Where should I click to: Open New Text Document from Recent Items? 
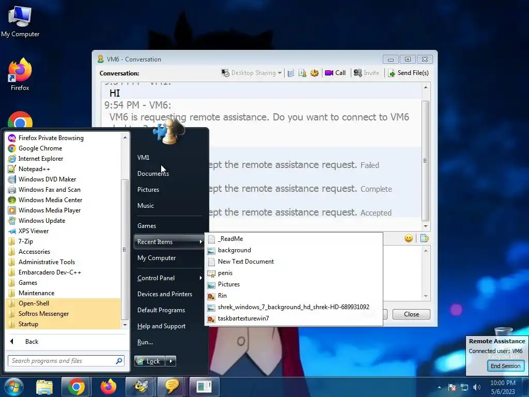tap(293, 262)
